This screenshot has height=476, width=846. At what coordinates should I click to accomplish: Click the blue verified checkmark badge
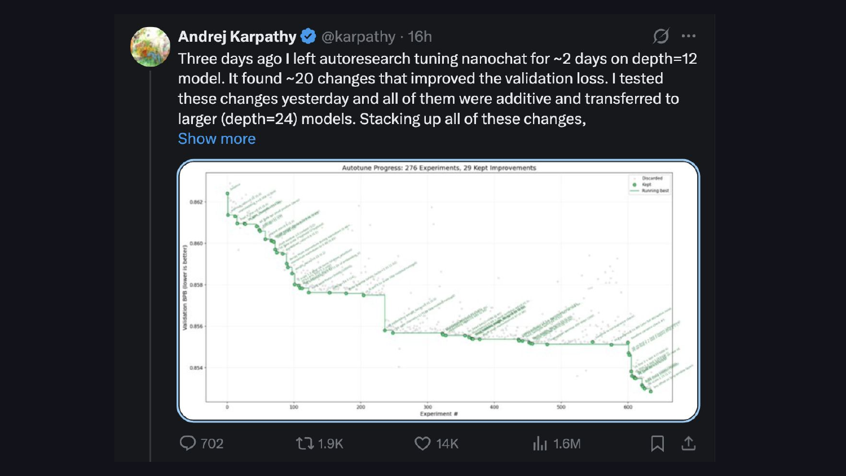(x=309, y=37)
